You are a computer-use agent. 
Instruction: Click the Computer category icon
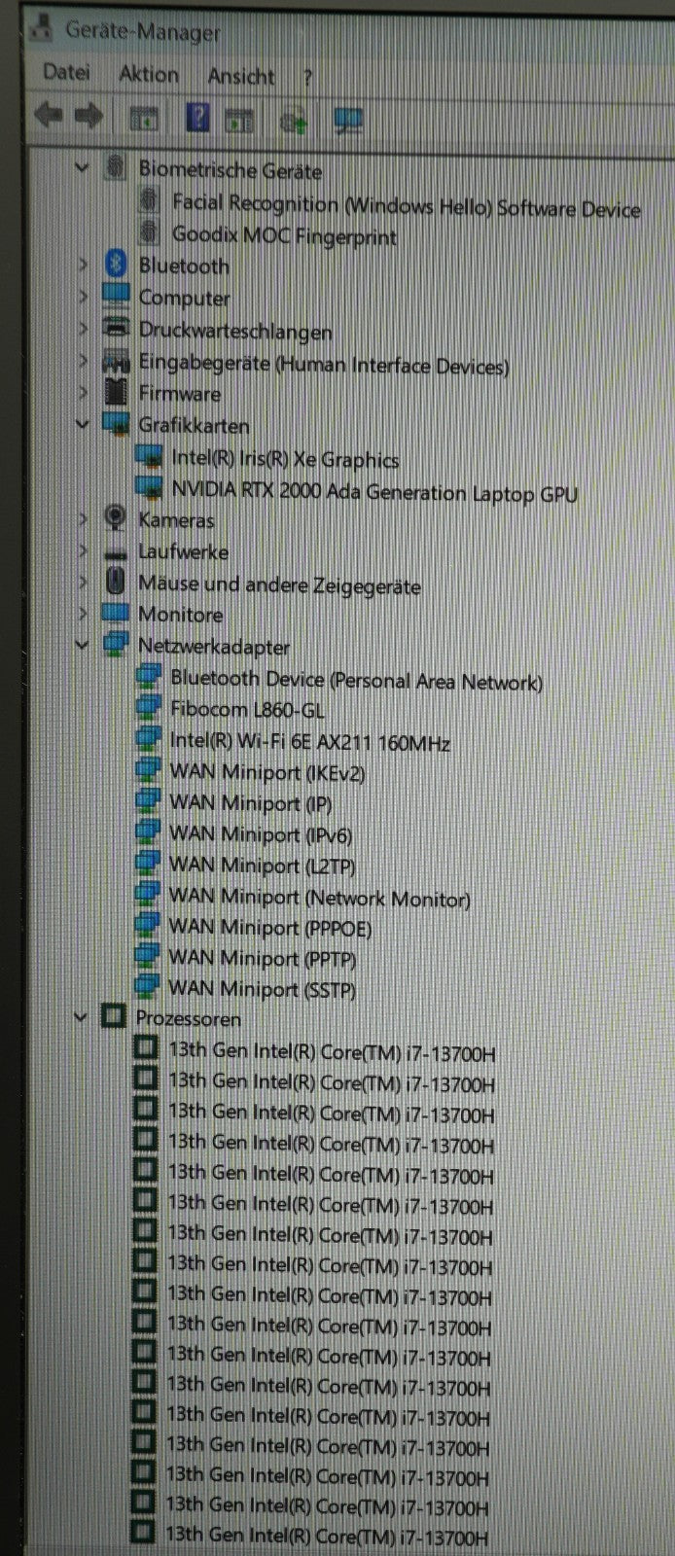click(116, 295)
